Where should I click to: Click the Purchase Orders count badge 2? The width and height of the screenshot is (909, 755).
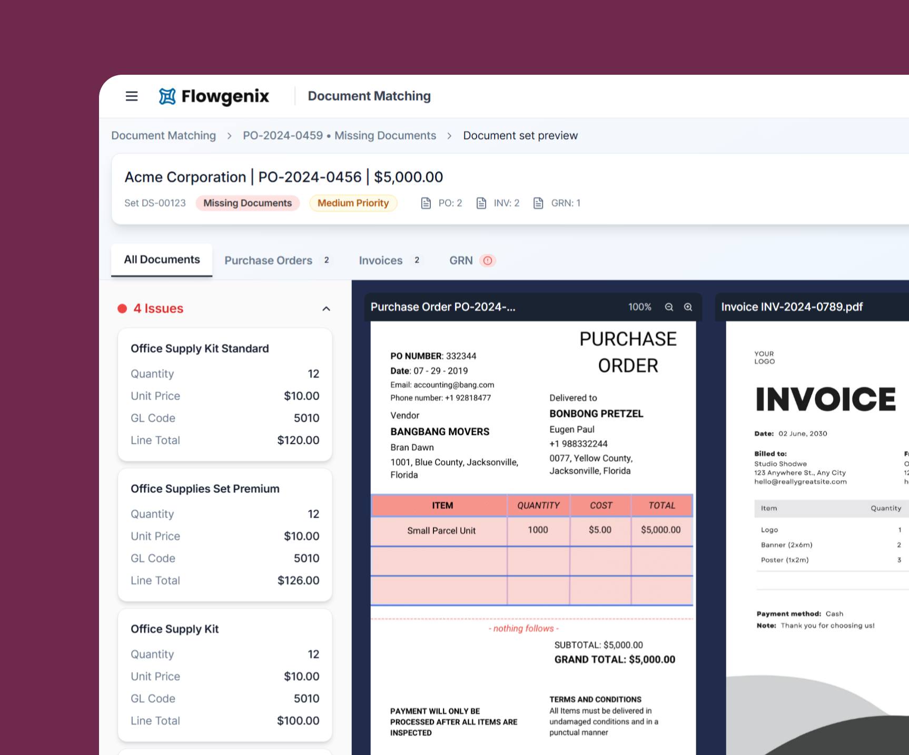pos(327,260)
